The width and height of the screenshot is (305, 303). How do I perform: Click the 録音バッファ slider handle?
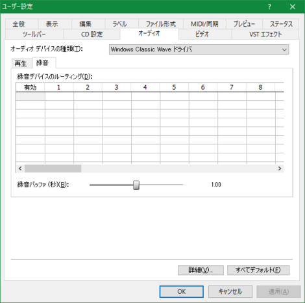click(136, 185)
